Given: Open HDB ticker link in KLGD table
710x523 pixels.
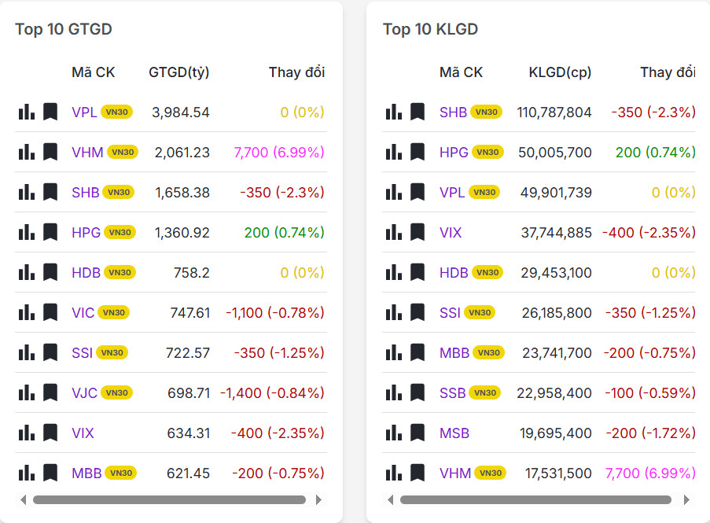Looking at the screenshot, I should tap(454, 273).
